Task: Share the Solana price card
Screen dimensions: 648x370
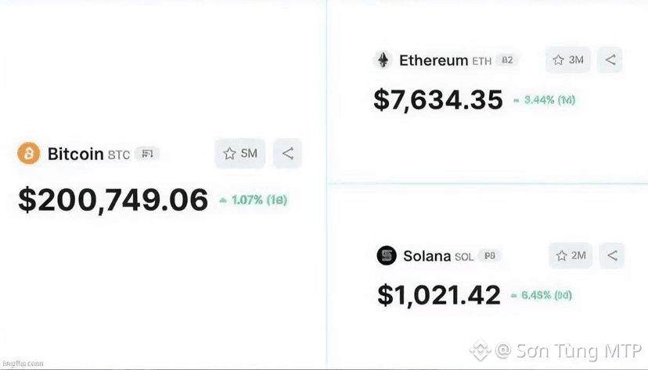Action: (612, 255)
